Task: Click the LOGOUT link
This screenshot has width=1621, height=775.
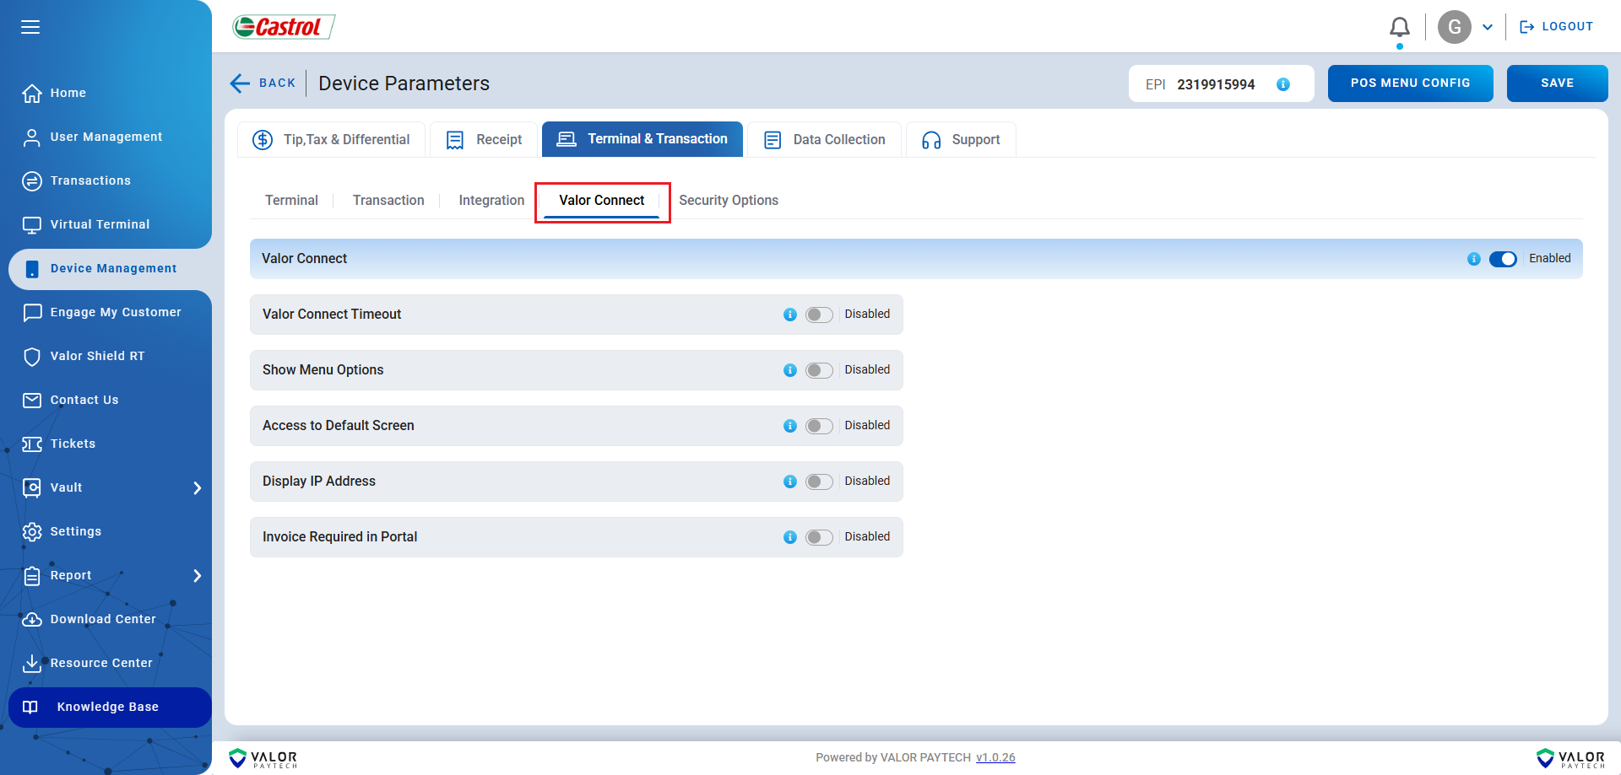Action: [1556, 27]
